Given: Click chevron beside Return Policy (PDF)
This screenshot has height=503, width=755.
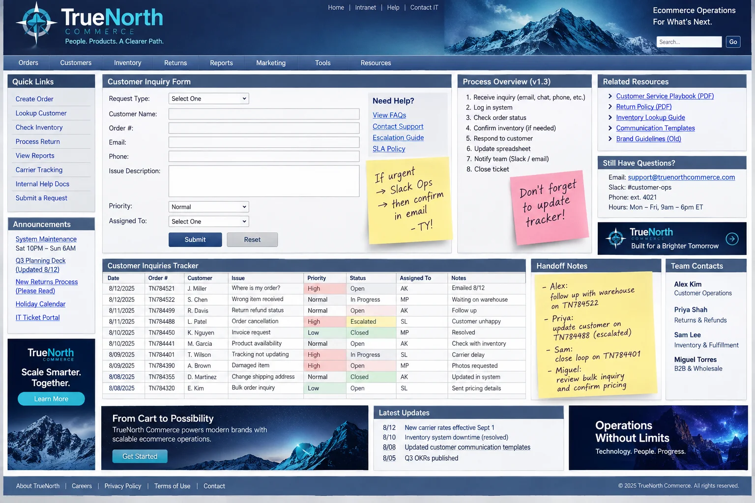Looking at the screenshot, I should (x=610, y=107).
